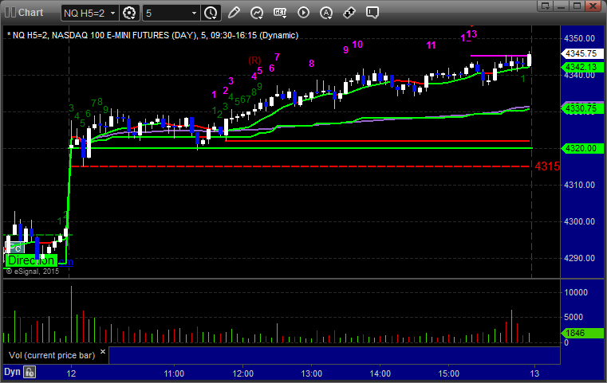Click the blue "on" link beside Direction

[x=65, y=262]
